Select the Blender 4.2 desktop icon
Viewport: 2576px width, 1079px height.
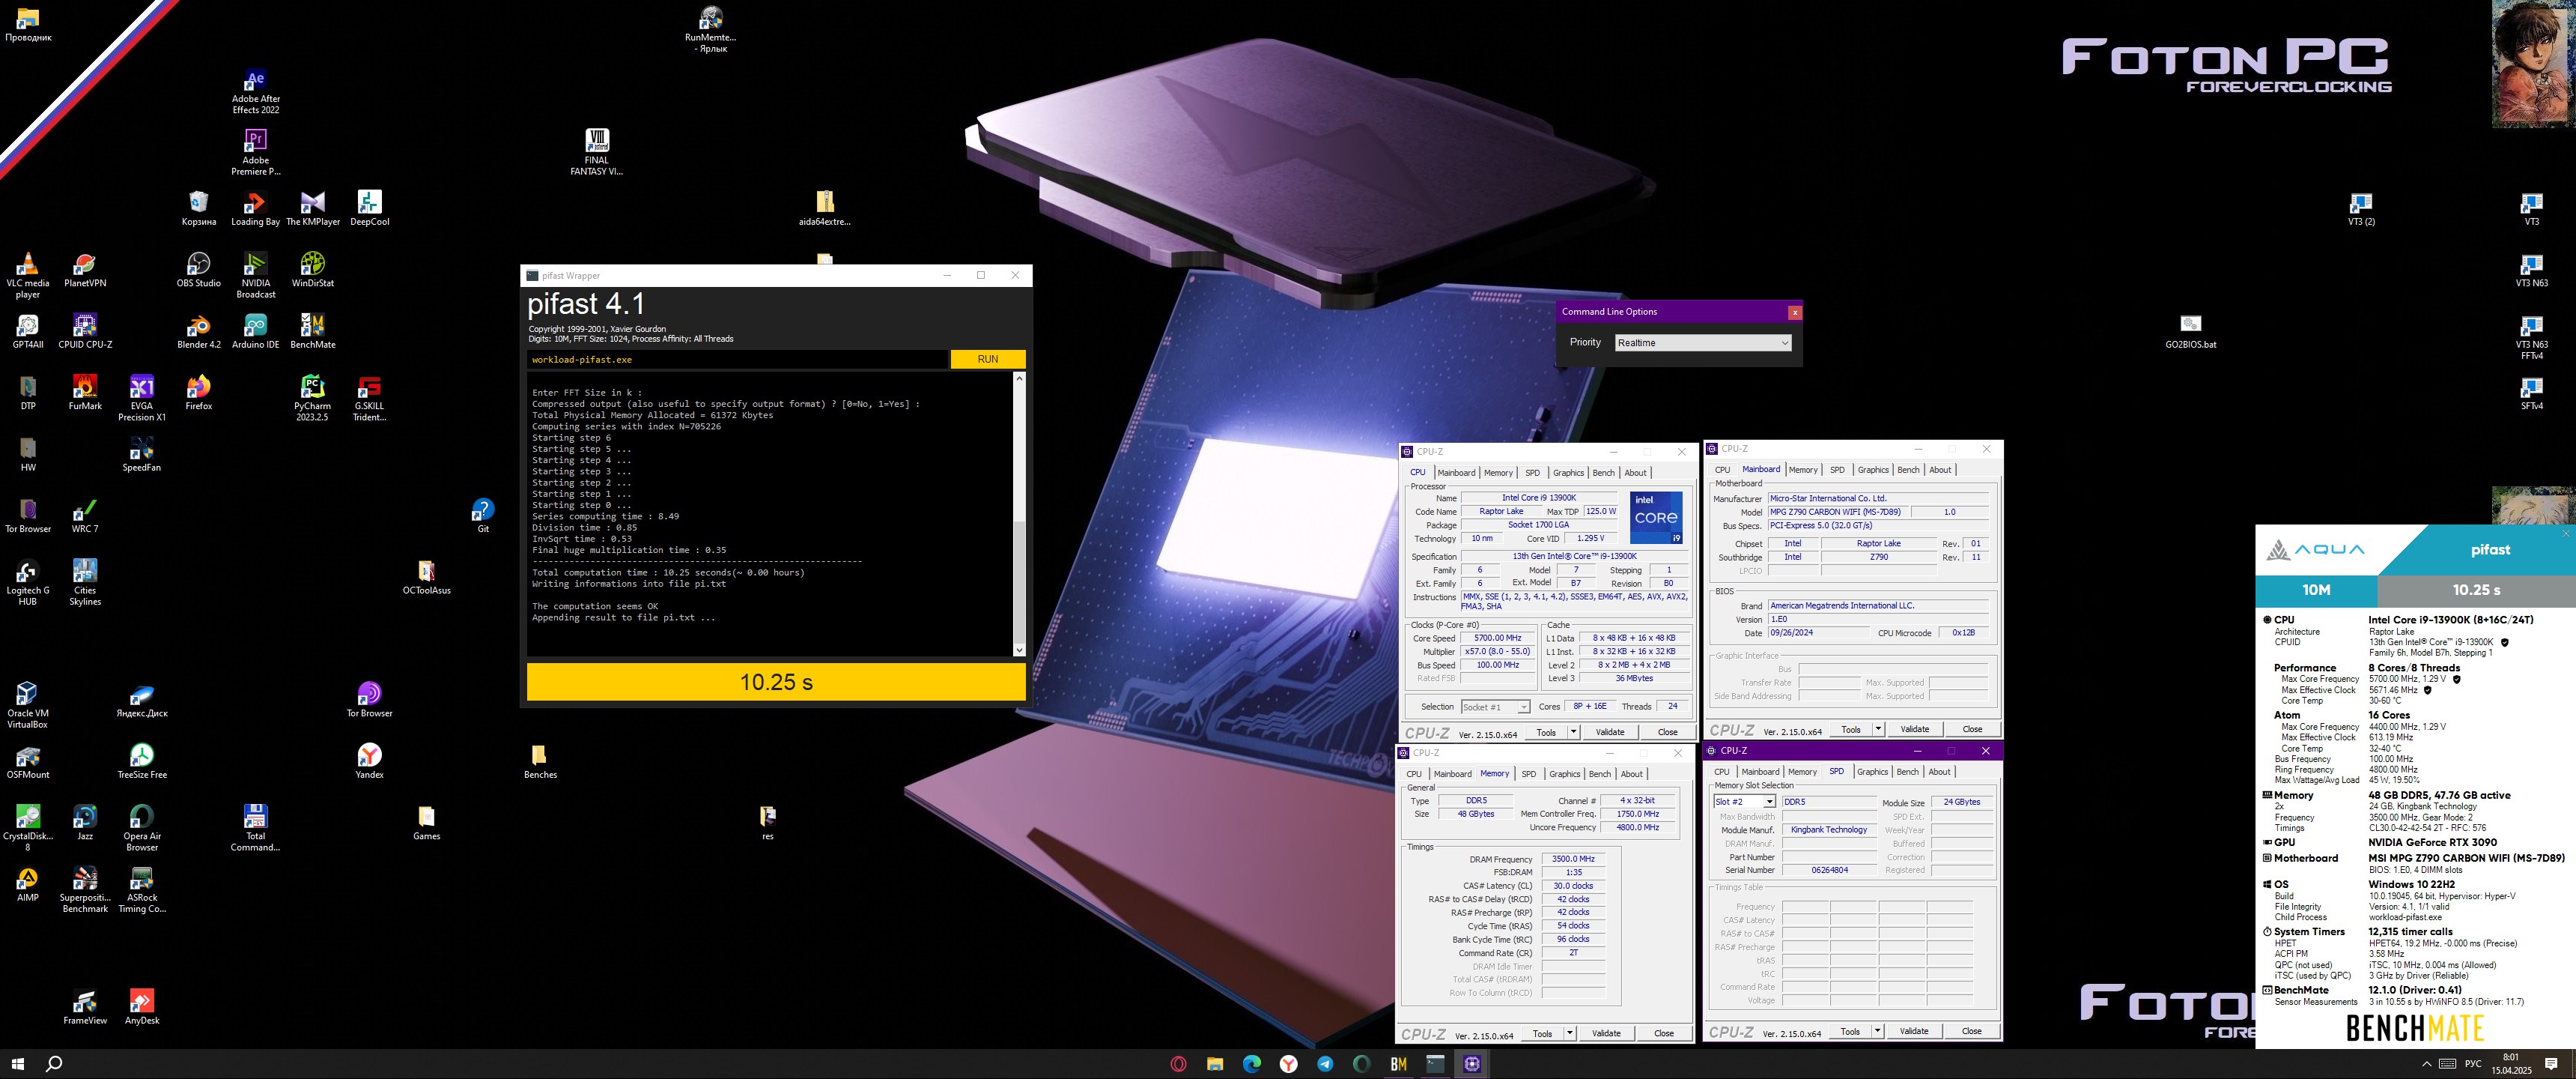pyautogui.click(x=199, y=330)
